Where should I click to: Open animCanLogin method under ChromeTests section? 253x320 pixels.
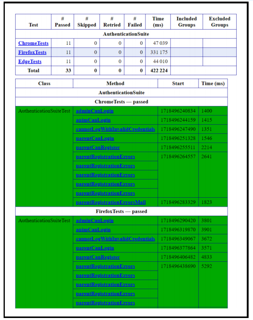pyautogui.click(x=93, y=120)
